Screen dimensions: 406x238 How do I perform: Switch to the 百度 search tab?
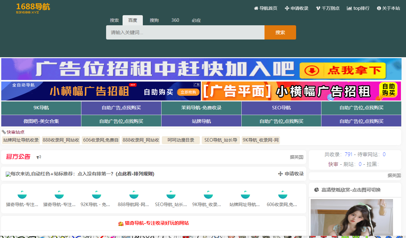tap(133, 20)
